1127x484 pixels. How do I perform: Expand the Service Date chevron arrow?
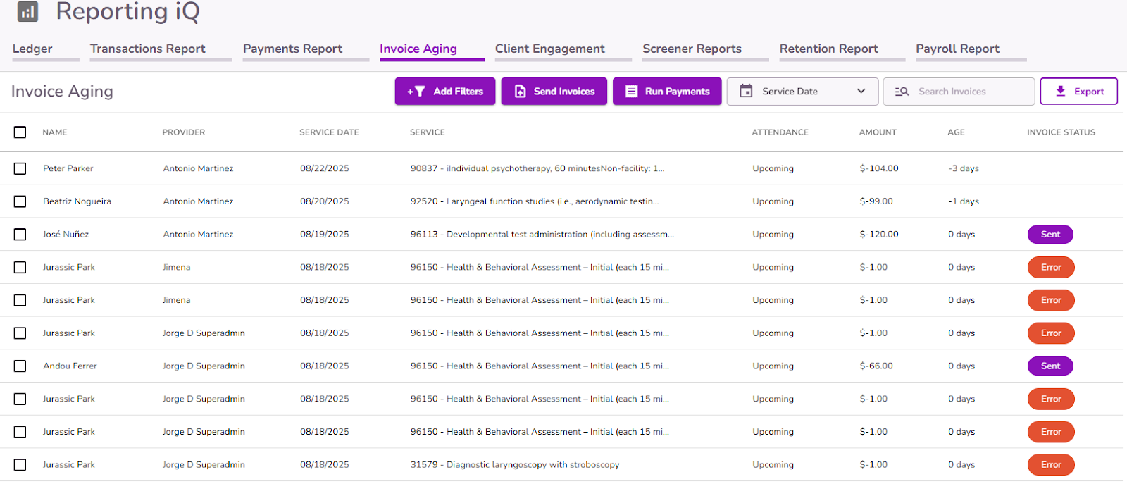[x=861, y=92]
